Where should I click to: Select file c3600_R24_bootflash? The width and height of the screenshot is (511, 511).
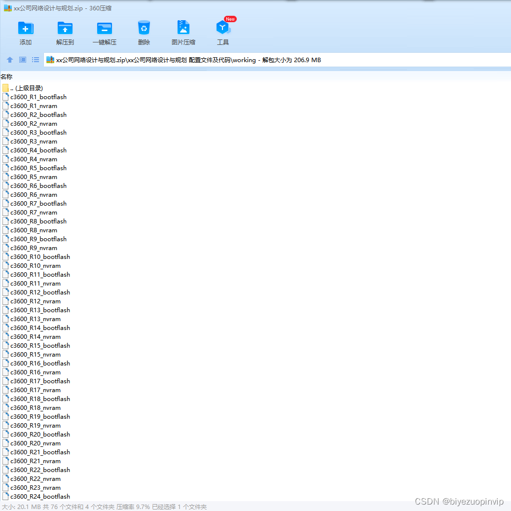[x=36, y=497]
